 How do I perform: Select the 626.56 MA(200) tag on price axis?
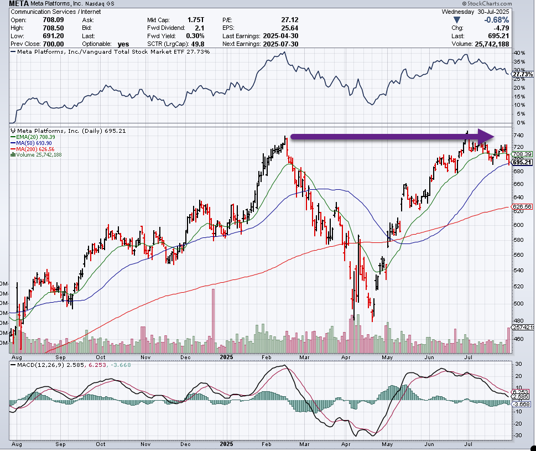[x=522, y=207]
